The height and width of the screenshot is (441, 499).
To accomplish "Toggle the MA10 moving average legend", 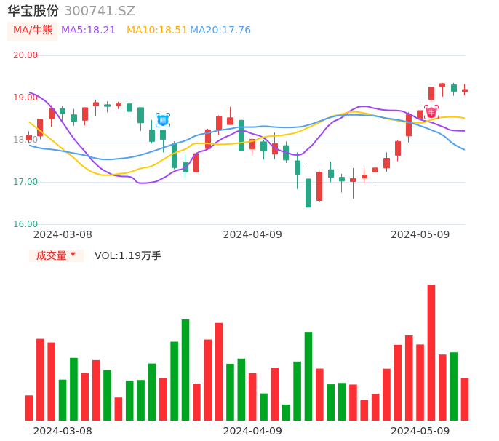I will (x=157, y=31).
